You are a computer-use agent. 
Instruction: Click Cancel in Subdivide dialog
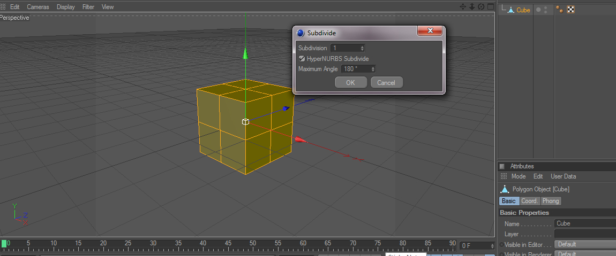point(386,82)
